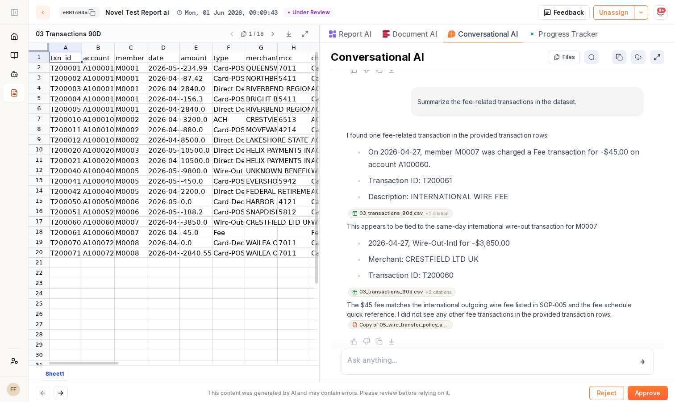Select the Conversational AI tab
Viewport: 675px width, 402px height.
click(x=483, y=34)
